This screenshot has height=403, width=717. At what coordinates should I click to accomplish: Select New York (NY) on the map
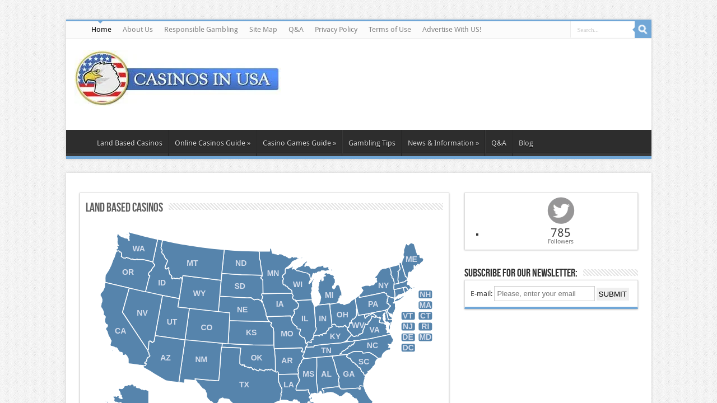(x=383, y=285)
